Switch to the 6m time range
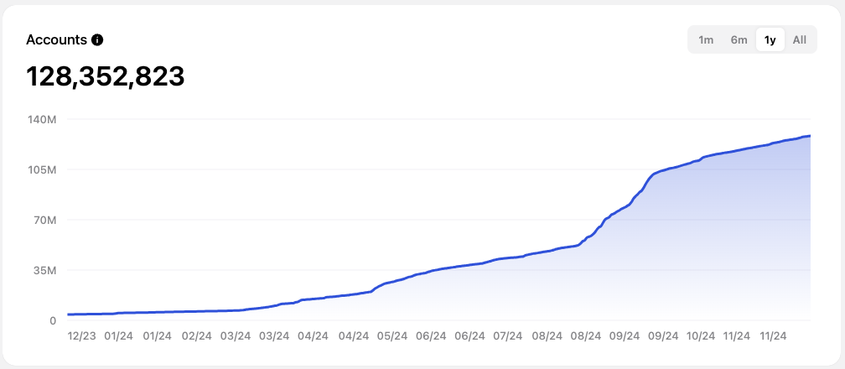This screenshot has height=369, width=845. [739, 39]
